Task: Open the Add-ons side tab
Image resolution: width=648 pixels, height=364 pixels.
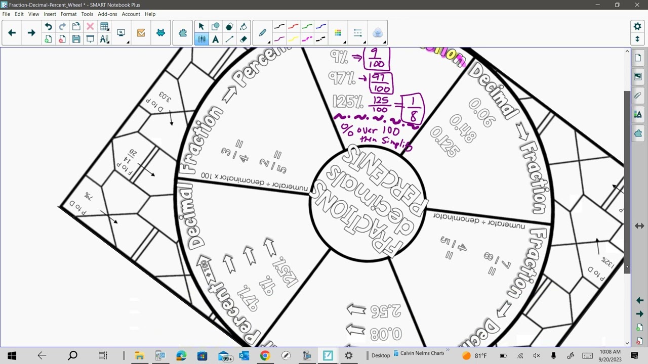Action: [638, 133]
